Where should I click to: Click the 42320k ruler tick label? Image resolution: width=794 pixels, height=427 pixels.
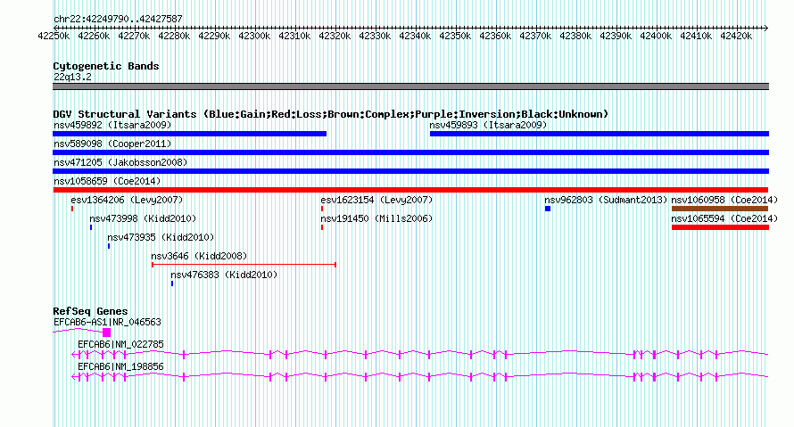tap(335, 36)
